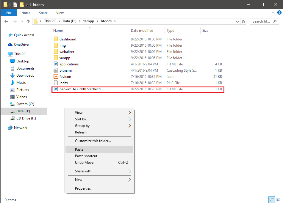Image resolution: width=283 pixels, height=203 pixels.
Task: Open address bar history dropdown
Action: (237, 22)
